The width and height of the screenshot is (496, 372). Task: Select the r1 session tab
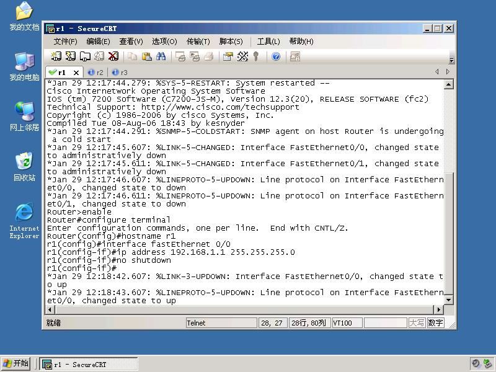pos(61,73)
